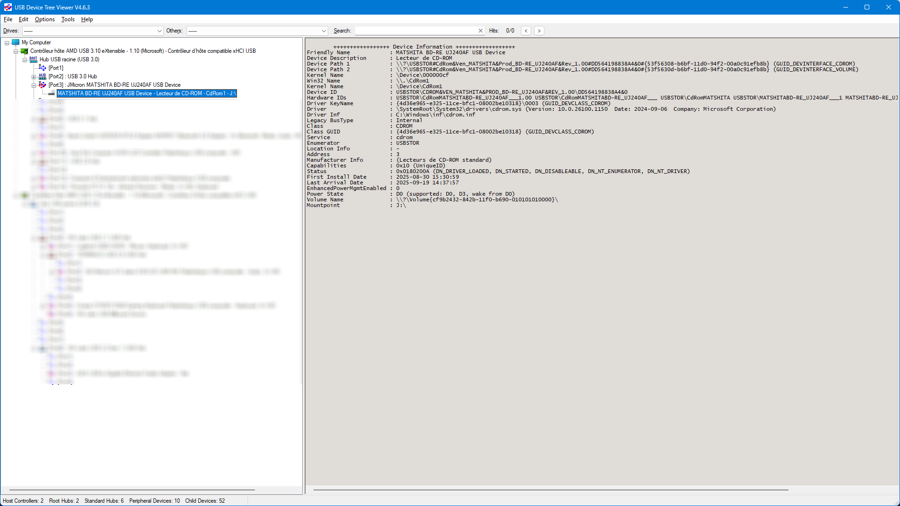Click the Device Path 1 line
900x506 pixels.
[581, 64]
